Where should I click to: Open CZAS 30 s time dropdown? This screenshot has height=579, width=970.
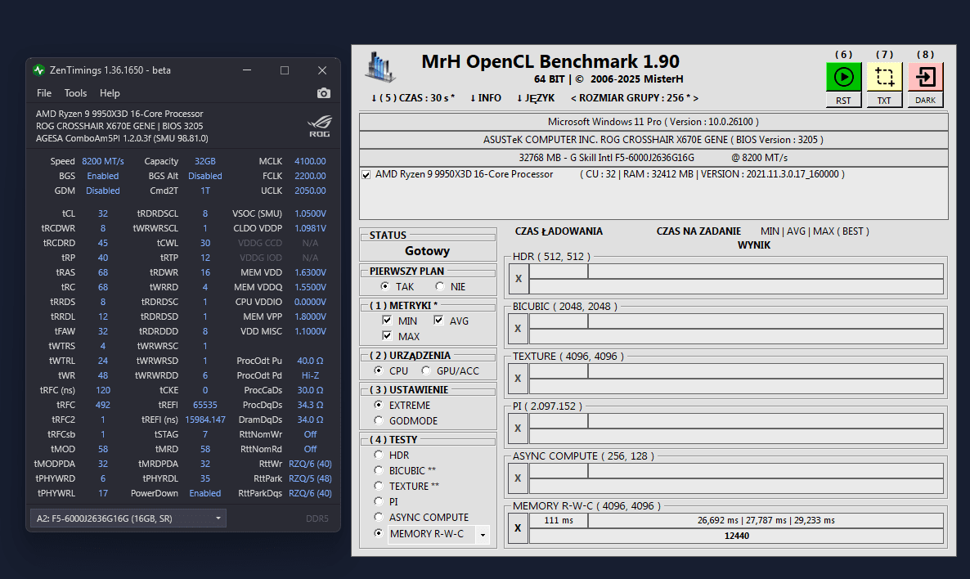[x=413, y=98]
